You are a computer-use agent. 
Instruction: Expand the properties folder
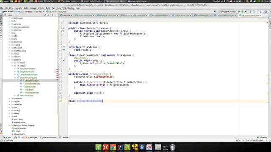tap(9, 98)
